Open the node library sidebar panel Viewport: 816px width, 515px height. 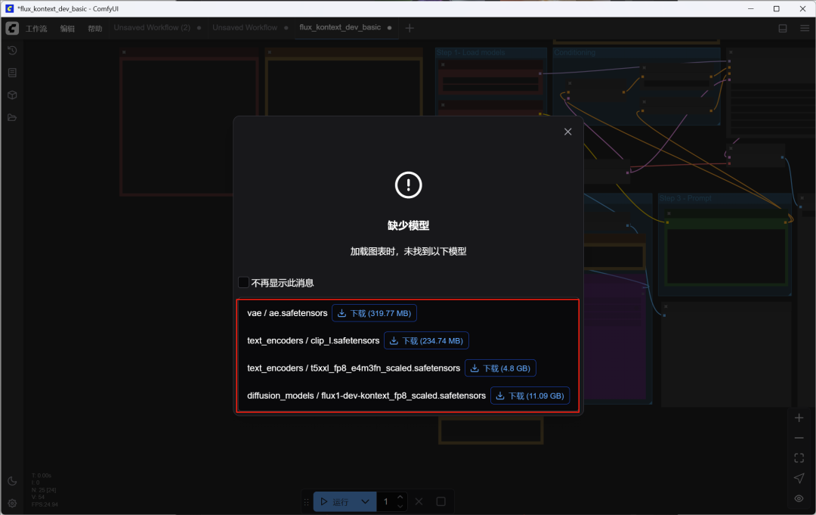12,73
